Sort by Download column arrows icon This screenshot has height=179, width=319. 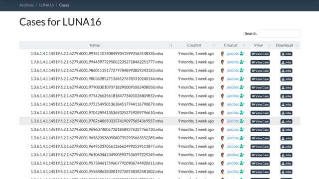297,45
